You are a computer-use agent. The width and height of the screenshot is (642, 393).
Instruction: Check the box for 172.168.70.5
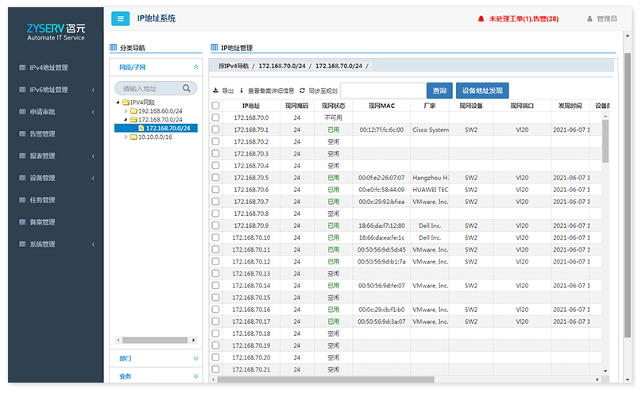click(216, 178)
